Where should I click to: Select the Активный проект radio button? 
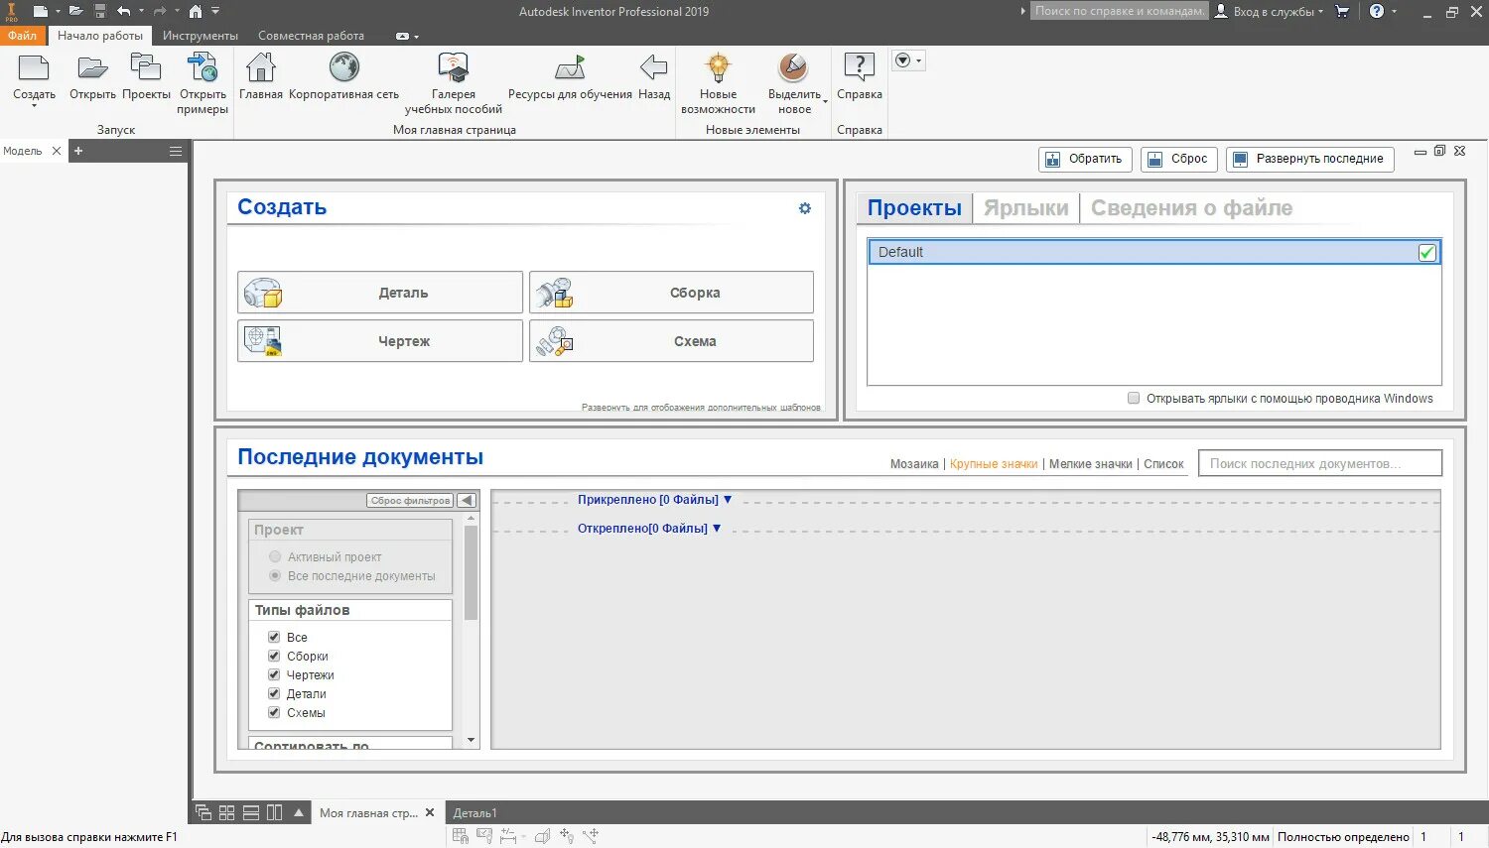(x=275, y=557)
